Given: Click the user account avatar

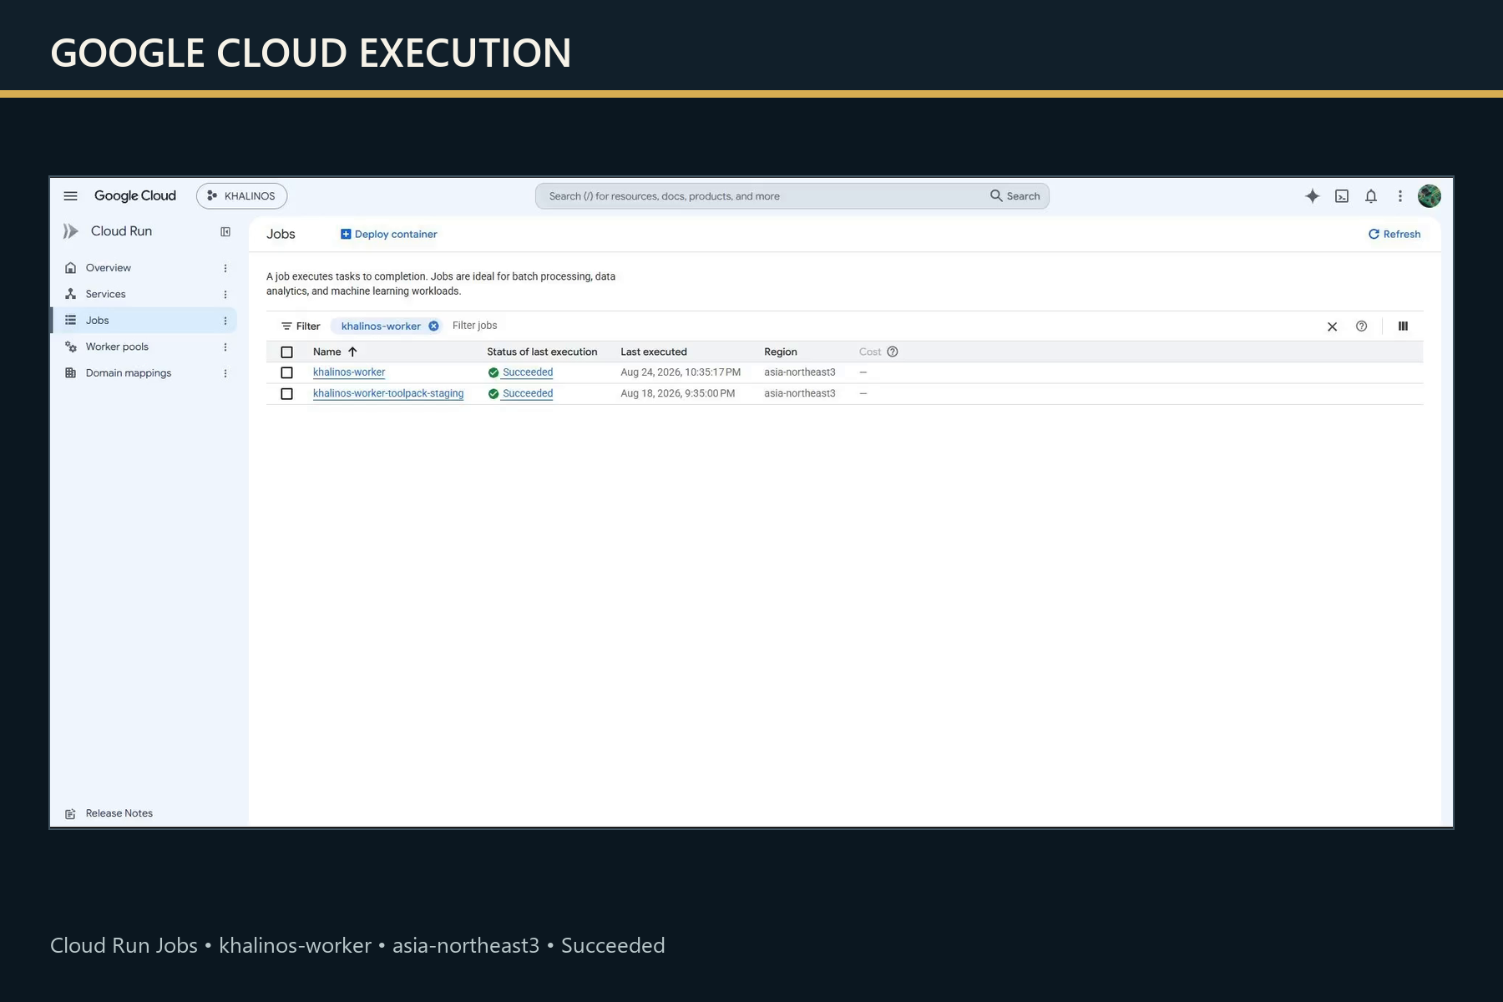Looking at the screenshot, I should [x=1429, y=196].
